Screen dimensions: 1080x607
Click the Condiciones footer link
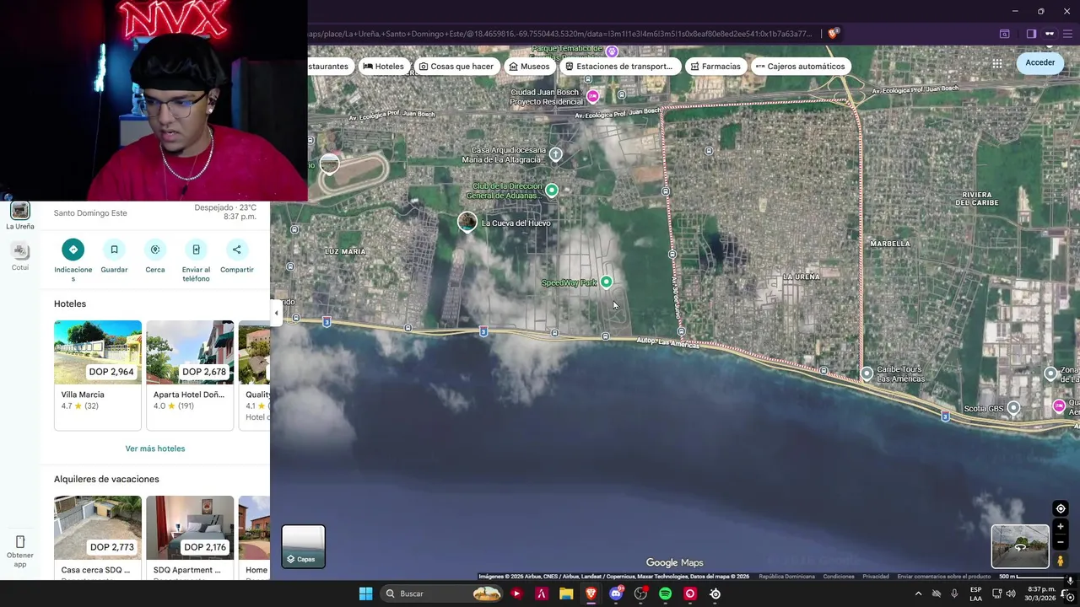(x=839, y=577)
